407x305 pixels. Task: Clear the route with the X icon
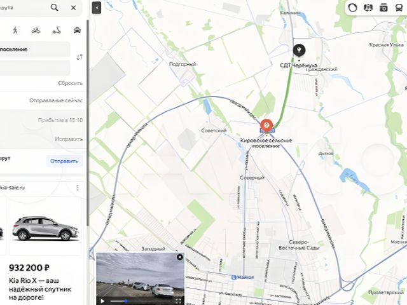tap(74, 8)
